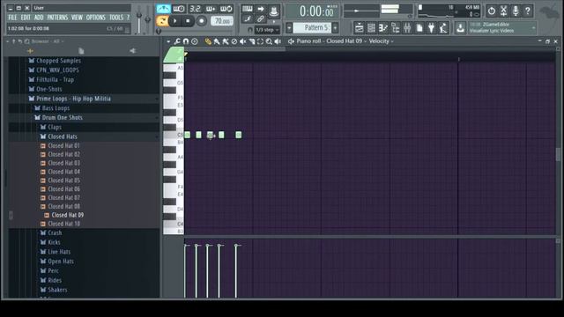Click the audio editor scissors icon
This screenshot has height=317, width=564.
click(x=503, y=11)
